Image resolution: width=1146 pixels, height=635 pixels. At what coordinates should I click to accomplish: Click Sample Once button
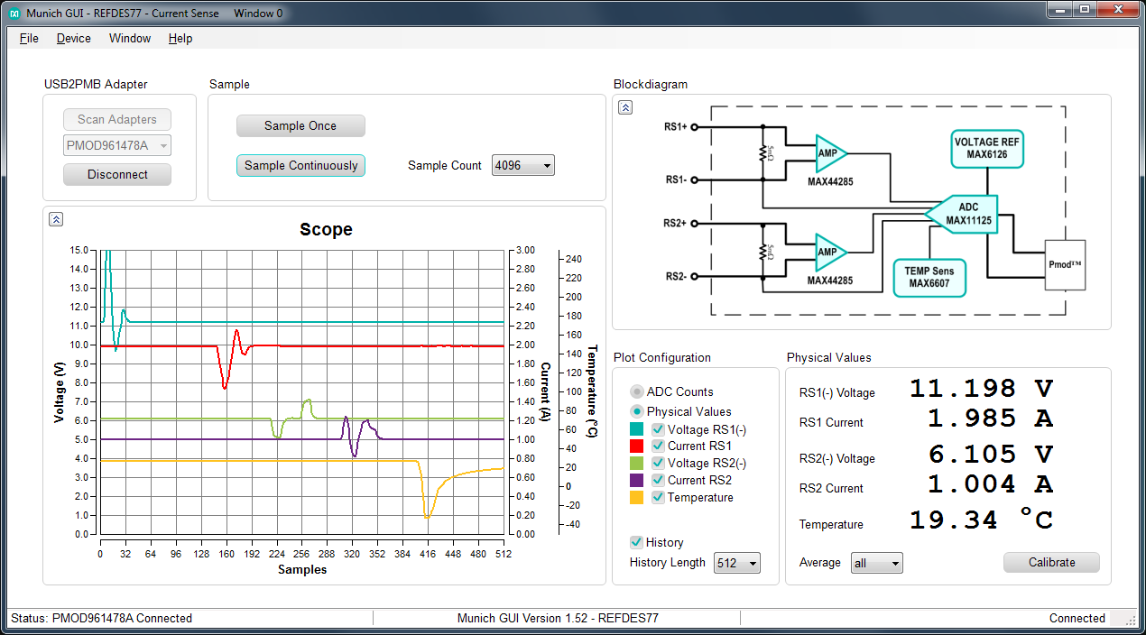[x=300, y=125]
